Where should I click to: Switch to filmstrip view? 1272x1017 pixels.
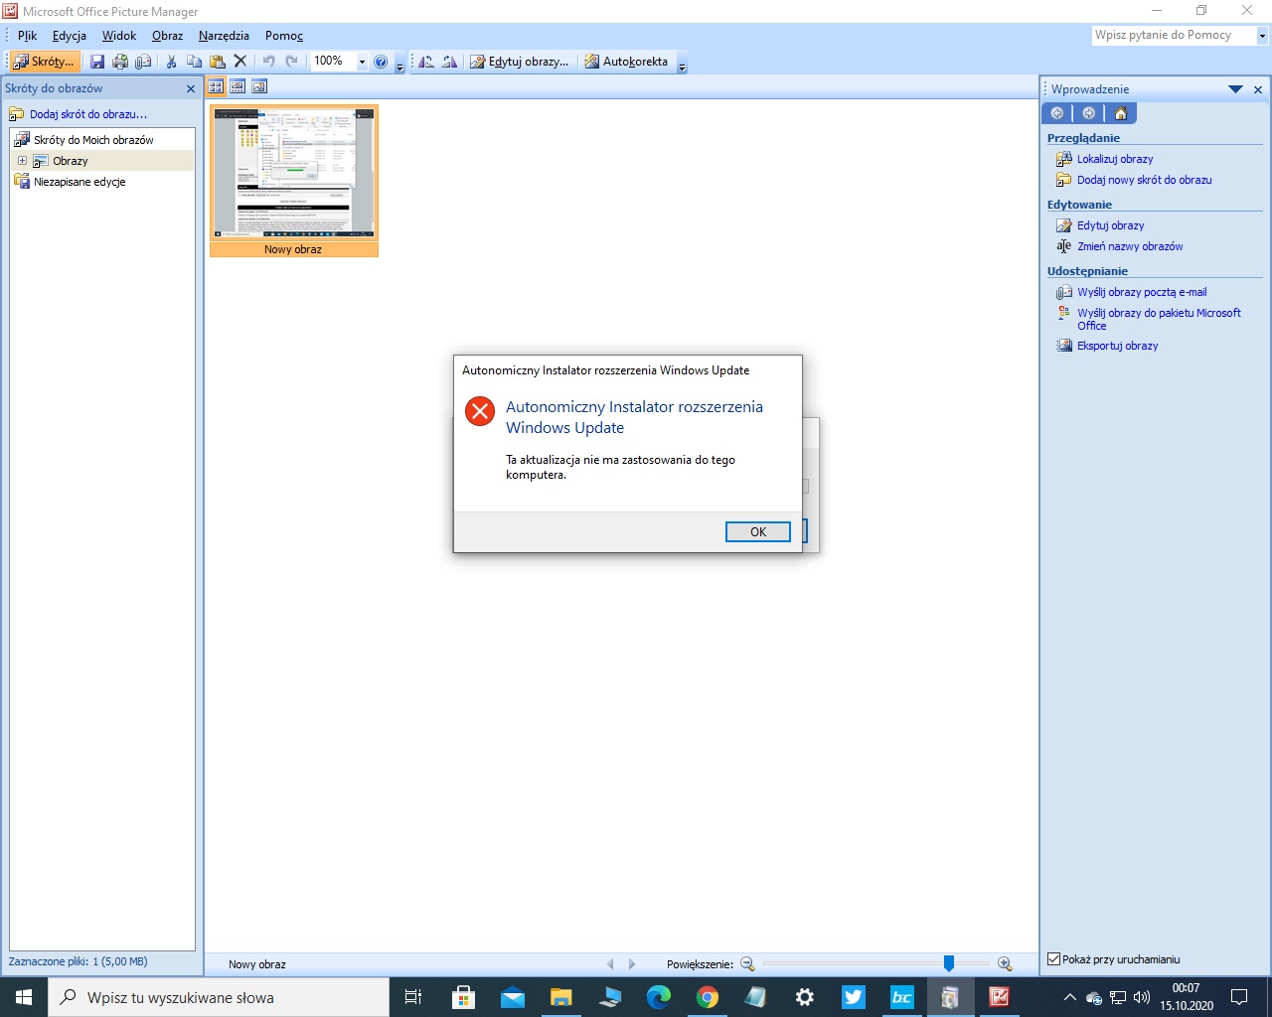(x=238, y=86)
